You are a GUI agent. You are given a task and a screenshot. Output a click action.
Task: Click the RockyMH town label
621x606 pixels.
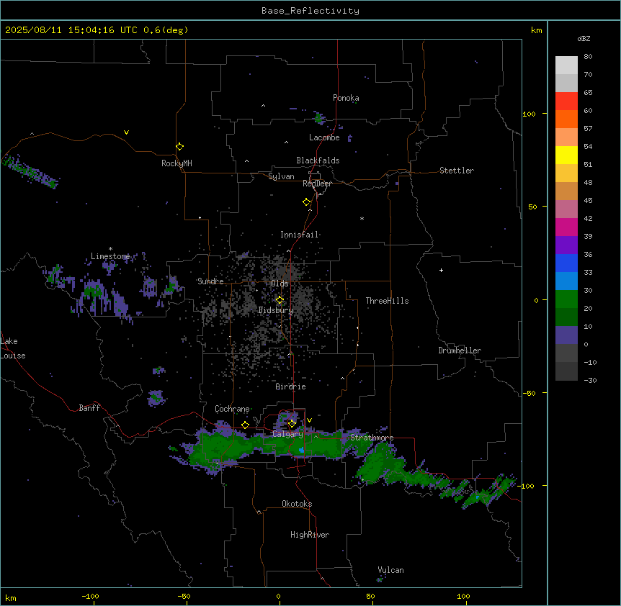coord(177,163)
